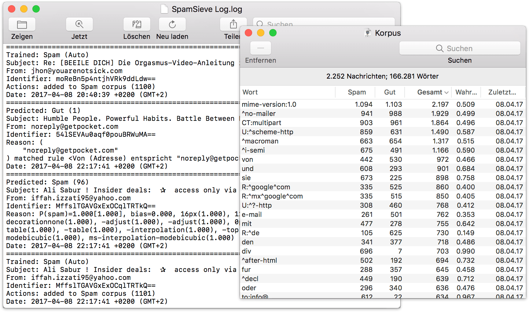529x312 pixels.
Task: Open the Teilen share icon
Action: [233, 24]
